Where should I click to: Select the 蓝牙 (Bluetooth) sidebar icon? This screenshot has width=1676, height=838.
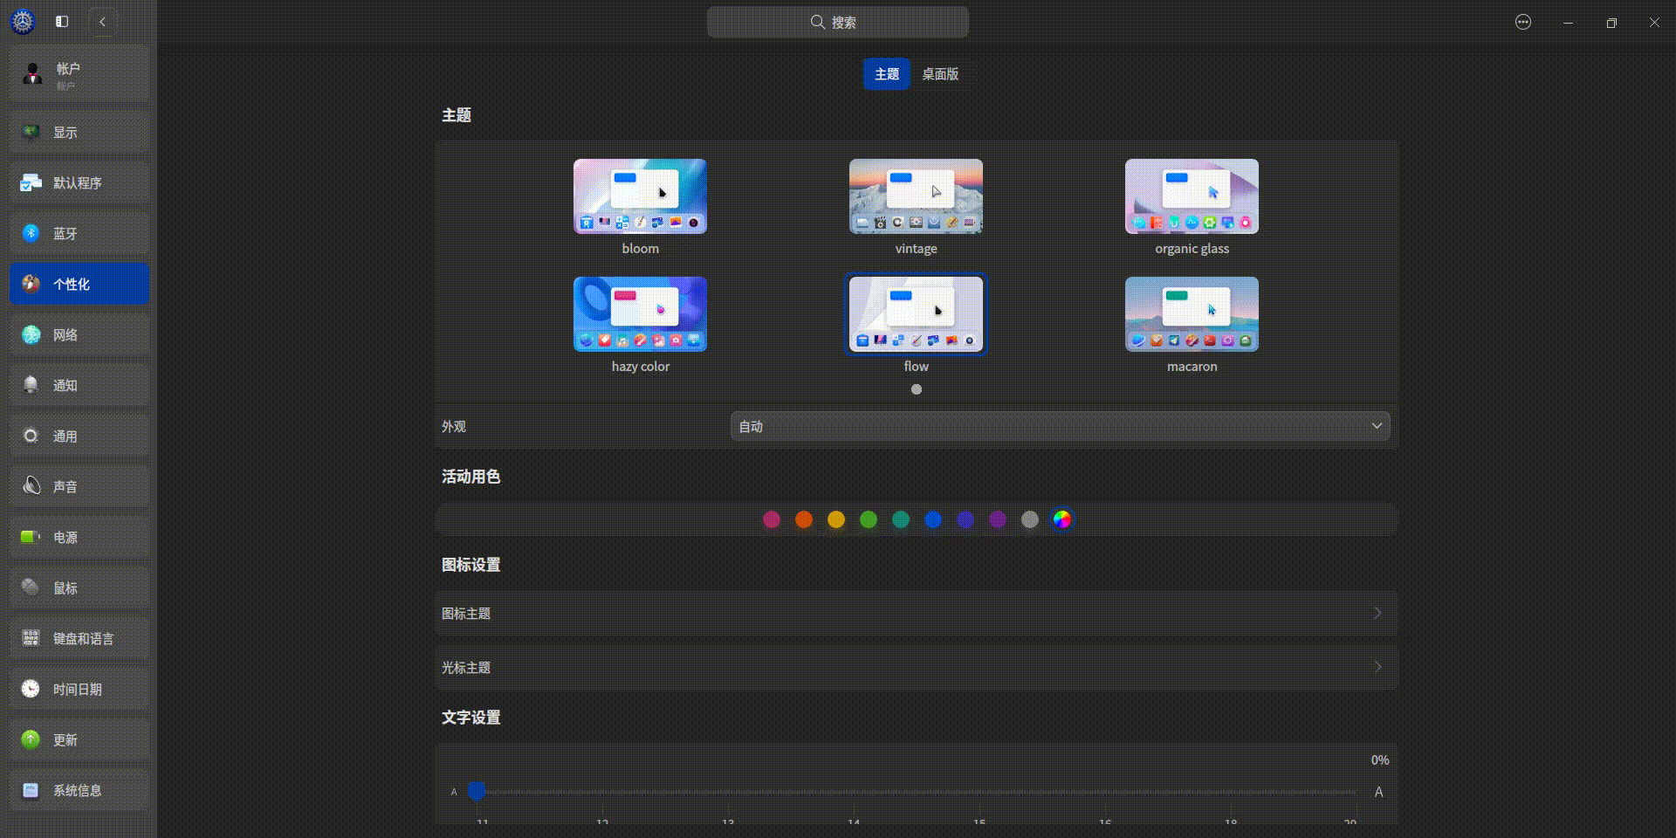click(x=31, y=233)
